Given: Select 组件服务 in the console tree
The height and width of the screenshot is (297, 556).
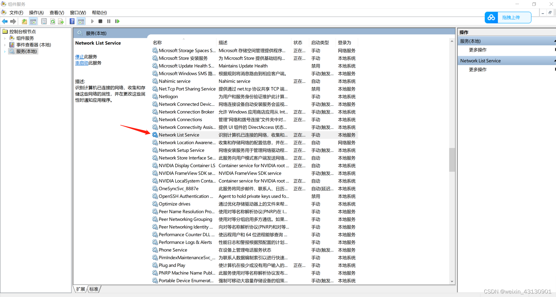Looking at the screenshot, I should pos(25,38).
